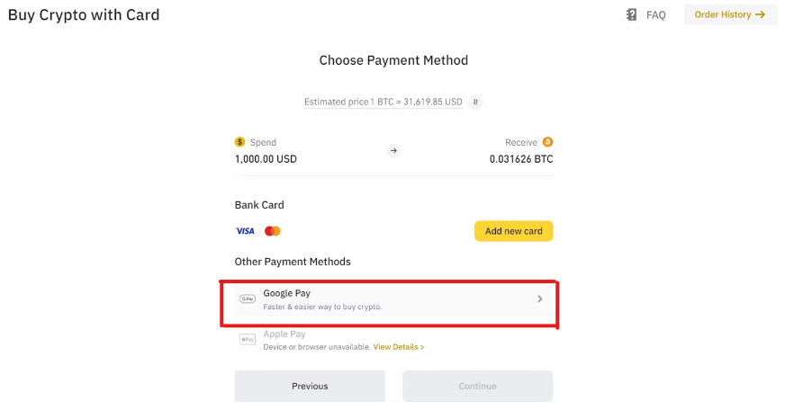Click the swap price direction icon
Viewport: 794px width, 419px height.
[475, 102]
